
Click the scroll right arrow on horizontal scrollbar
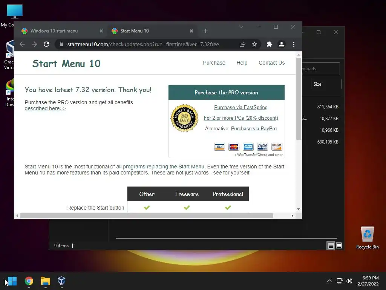point(292,216)
